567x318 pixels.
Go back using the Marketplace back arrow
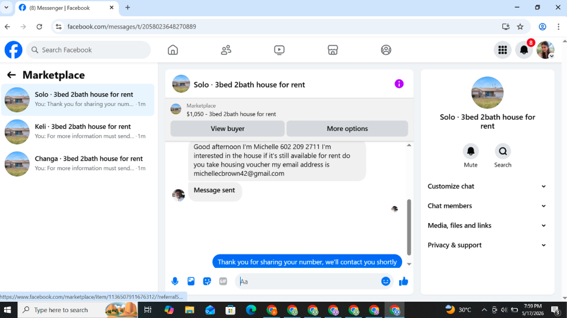pos(11,75)
